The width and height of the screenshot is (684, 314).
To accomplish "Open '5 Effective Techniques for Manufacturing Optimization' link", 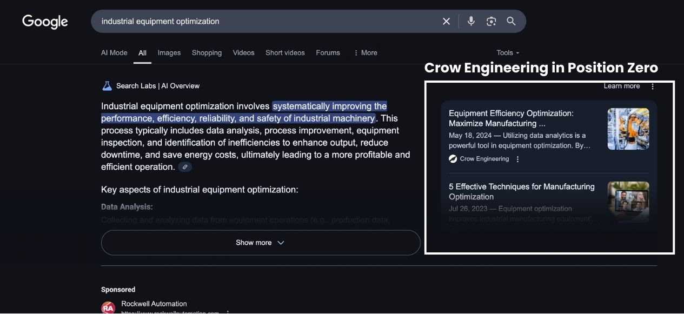I will pyautogui.click(x=521, y=191).
